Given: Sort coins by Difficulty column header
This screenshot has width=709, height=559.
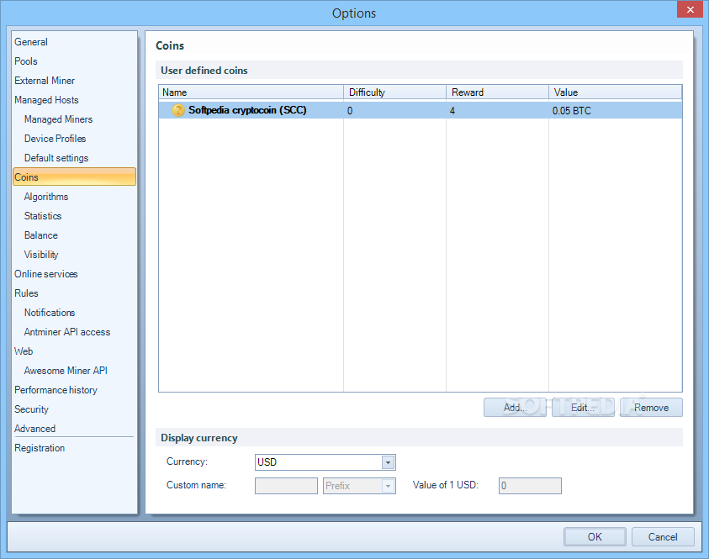Looking at the screenshot, I should tap(394, 92).
